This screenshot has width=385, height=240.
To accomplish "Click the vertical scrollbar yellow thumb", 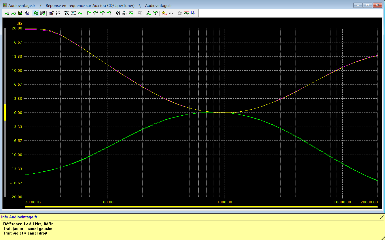I will 5,112.
